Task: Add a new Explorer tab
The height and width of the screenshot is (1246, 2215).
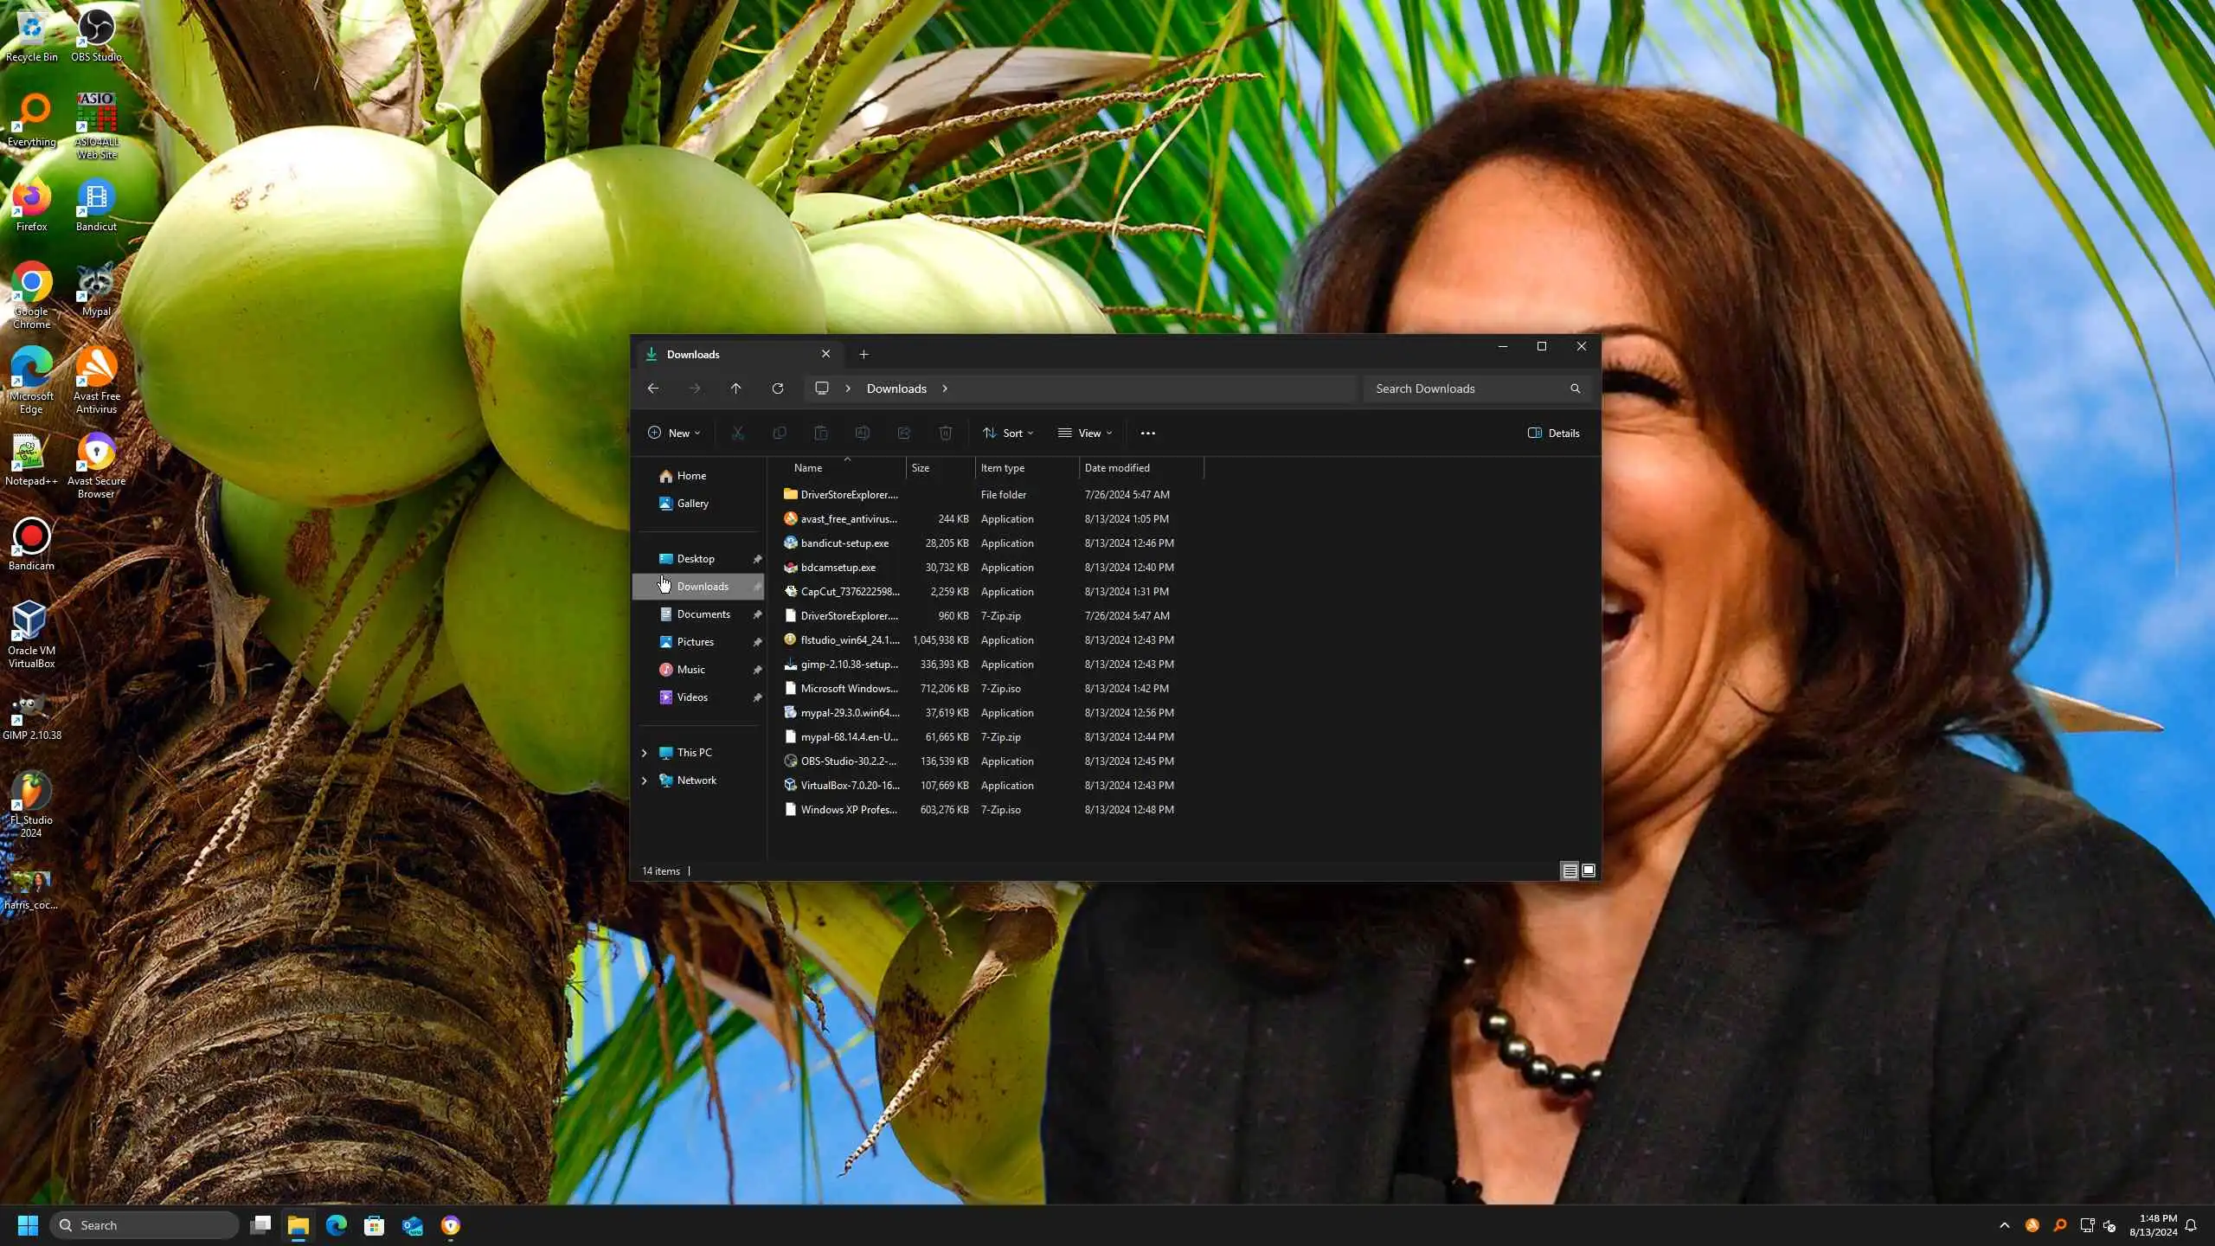Action: [x=864, y=354]
